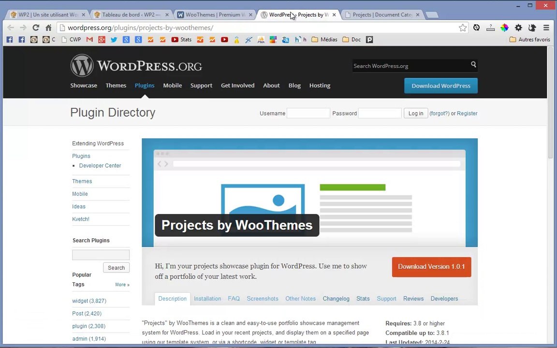
Task: Open the Kvetch! sidebar link
Action: 81,219
